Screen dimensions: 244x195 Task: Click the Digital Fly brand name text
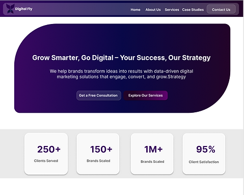tap(23, 9)
